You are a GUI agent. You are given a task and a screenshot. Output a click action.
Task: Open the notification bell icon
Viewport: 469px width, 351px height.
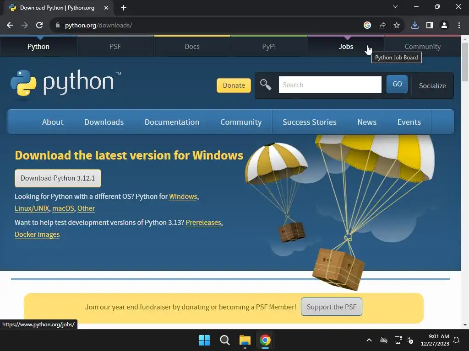click(457, 340)
